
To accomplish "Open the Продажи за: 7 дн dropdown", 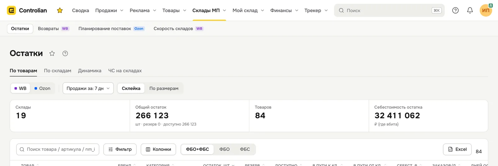I will point(88,88).
